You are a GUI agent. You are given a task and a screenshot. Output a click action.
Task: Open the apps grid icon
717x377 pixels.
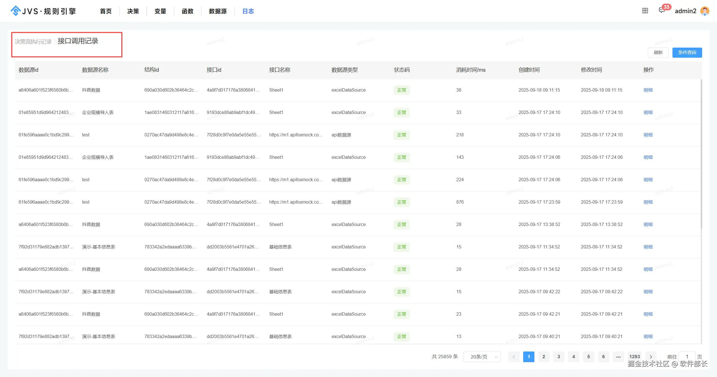[645, 11]
